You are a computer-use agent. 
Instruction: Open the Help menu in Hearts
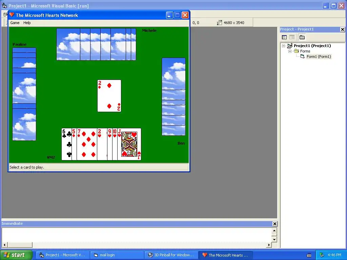[x=27, y=23]
